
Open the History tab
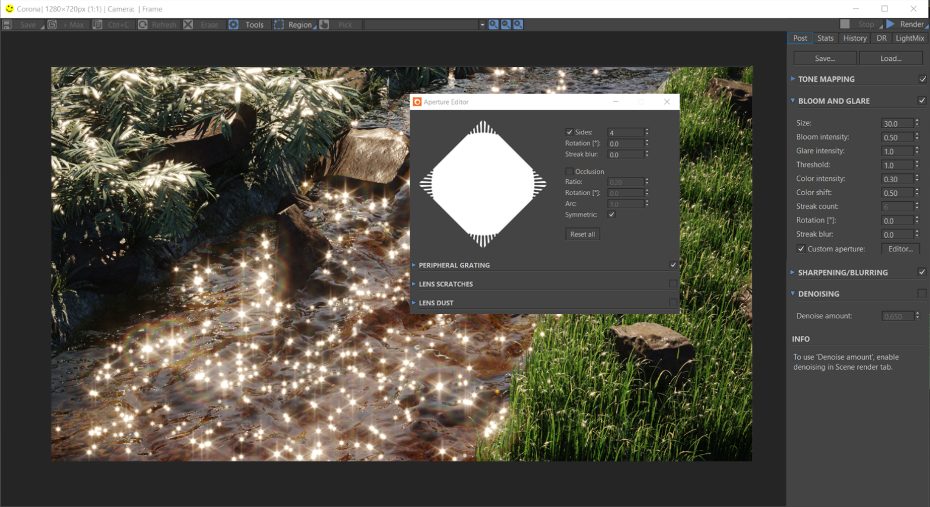click(854, 38)
